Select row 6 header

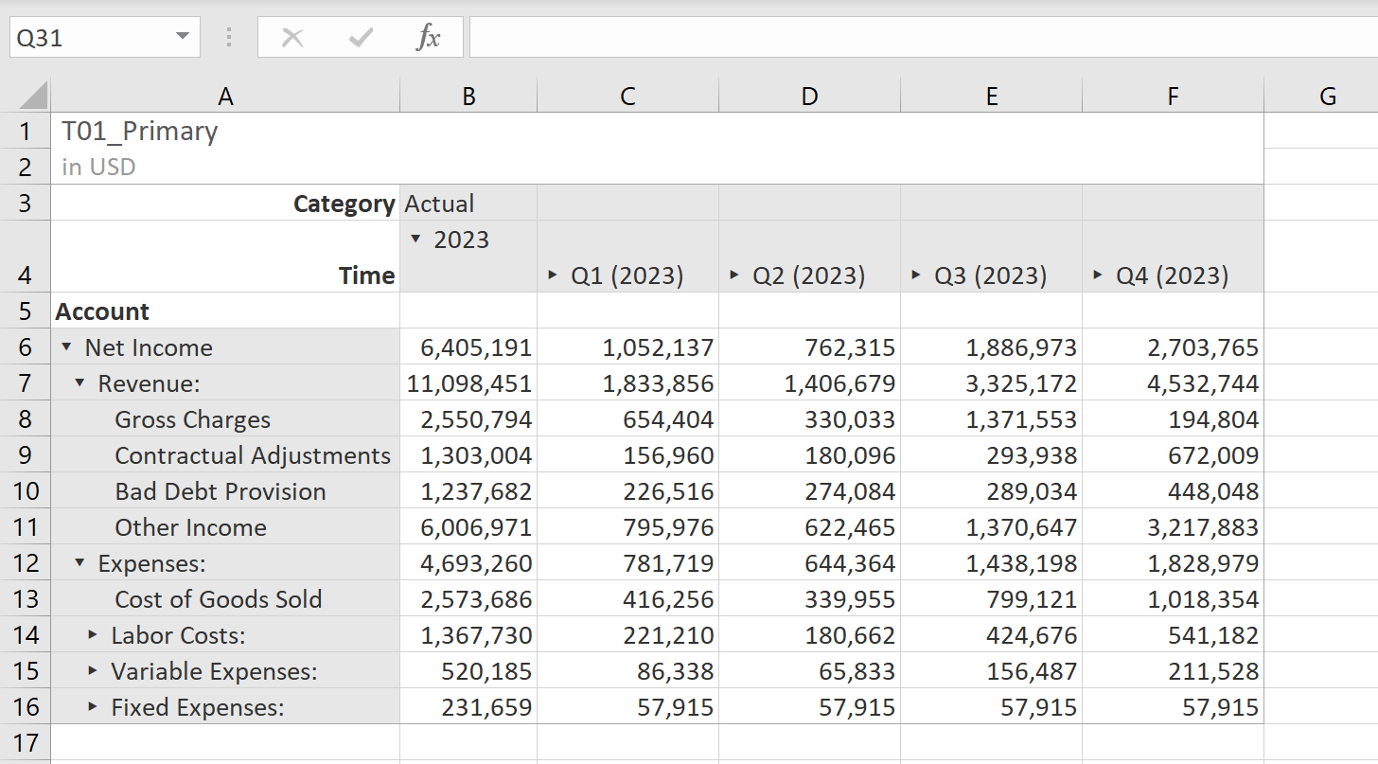26,347
